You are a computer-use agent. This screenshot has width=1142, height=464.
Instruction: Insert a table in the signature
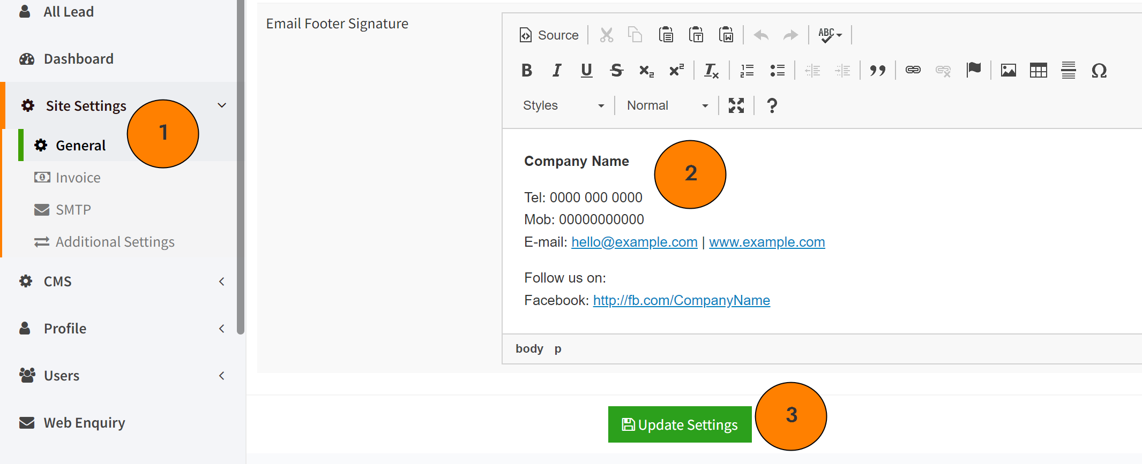pyautogui.click(x=1038, y=70)
